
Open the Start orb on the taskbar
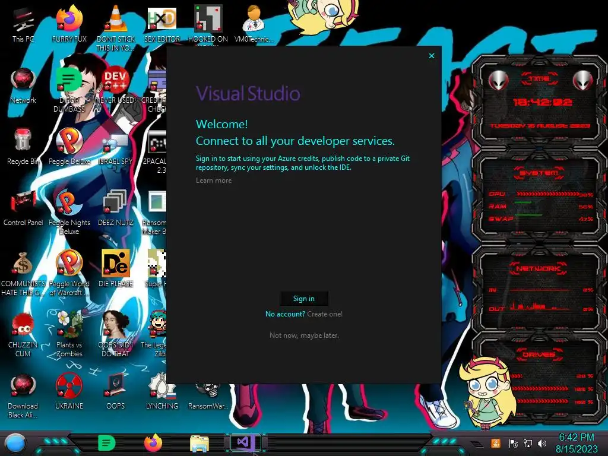tap(15, 443)
